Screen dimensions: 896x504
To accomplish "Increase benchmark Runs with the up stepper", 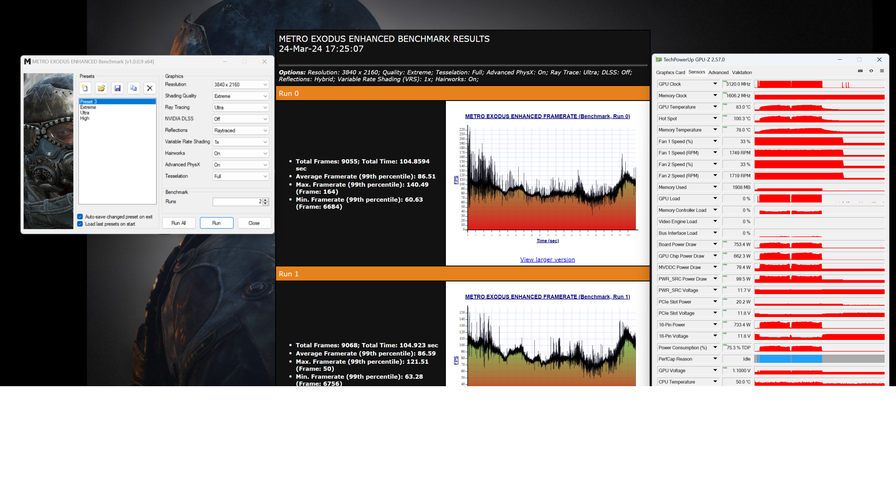I will pyautogui.click(x=265, y=200).
